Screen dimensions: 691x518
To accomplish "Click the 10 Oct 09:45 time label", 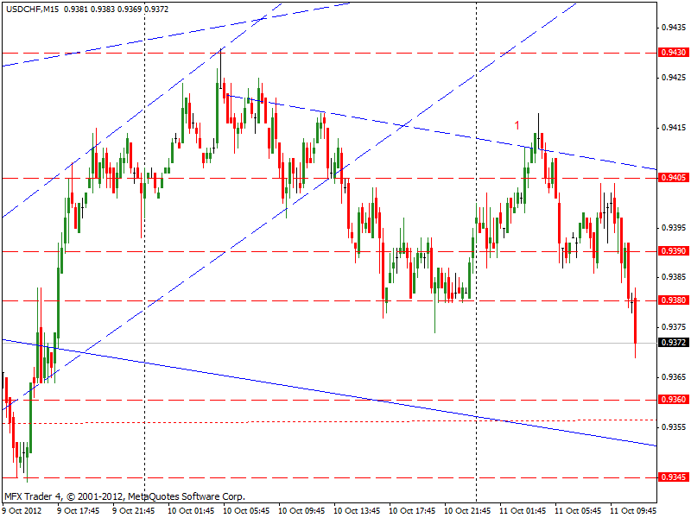I will click(x=301, y=510).
